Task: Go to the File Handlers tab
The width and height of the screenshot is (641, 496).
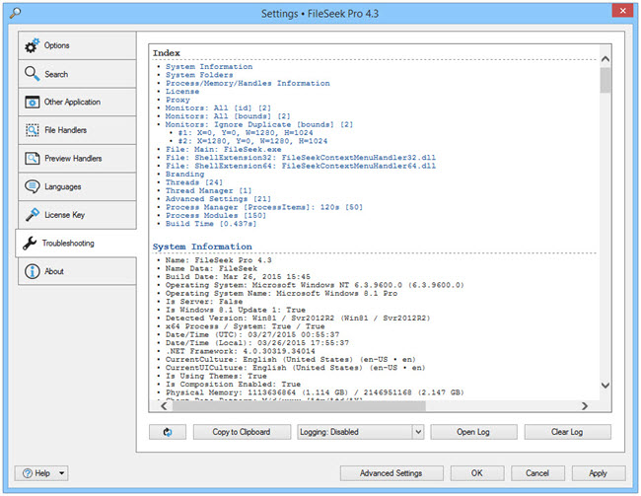Action: pos(77,130)
